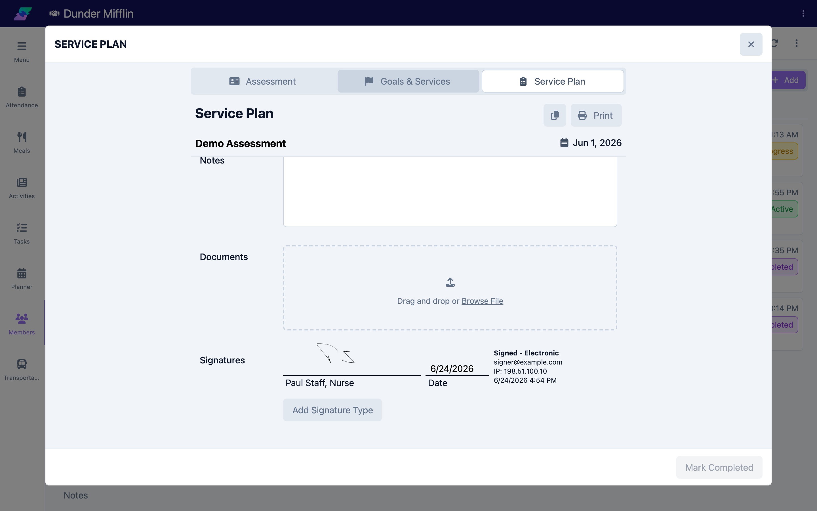The width and height of the screenshot is (817, 511).
Task: Click the Mark Completed button
Action: (x=719, y=467)
